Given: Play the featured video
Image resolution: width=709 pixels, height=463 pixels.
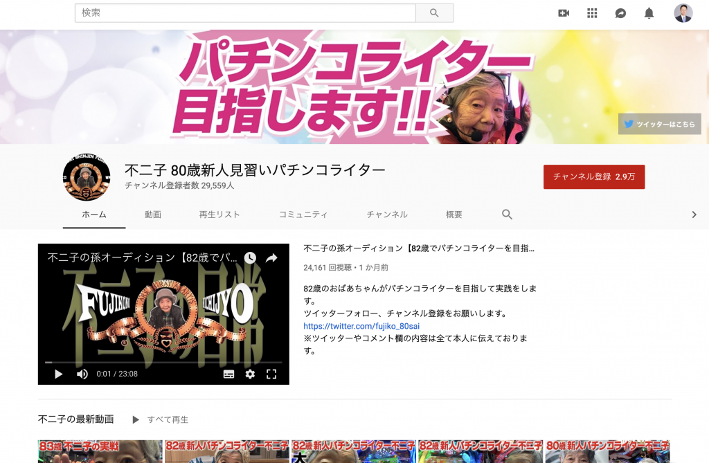Looking at the screenshot, I should tap(58, 374).
